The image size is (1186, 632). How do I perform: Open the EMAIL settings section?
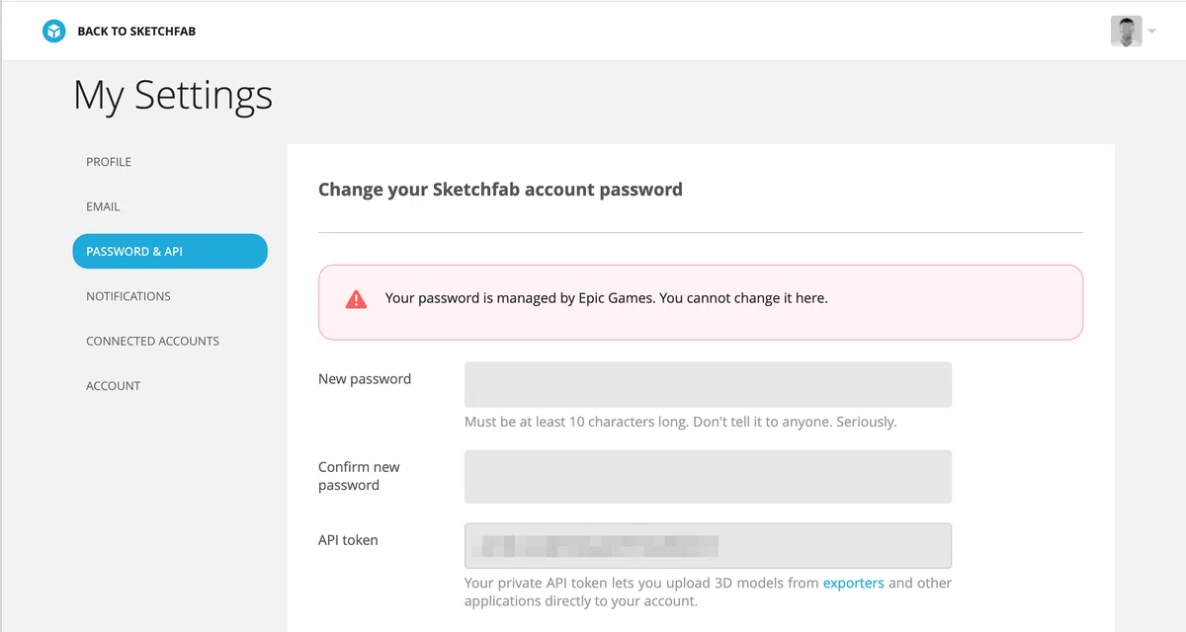(x=103, y=206)
